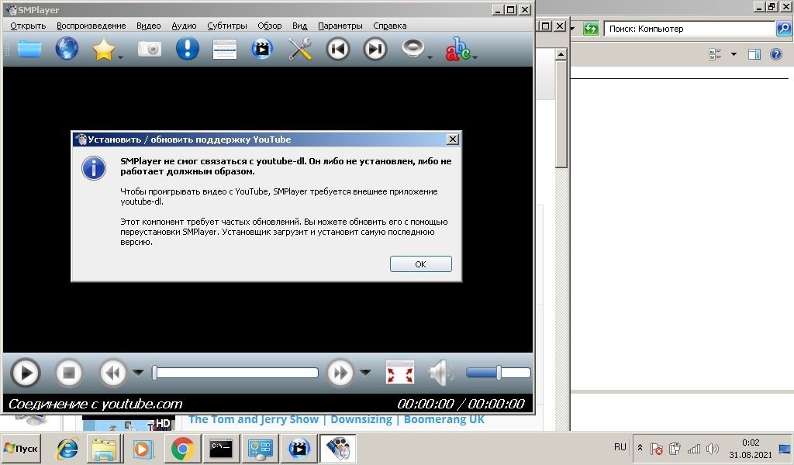
Task: Toggle fullscreen with red arrows icon
Action: [400, 373]
